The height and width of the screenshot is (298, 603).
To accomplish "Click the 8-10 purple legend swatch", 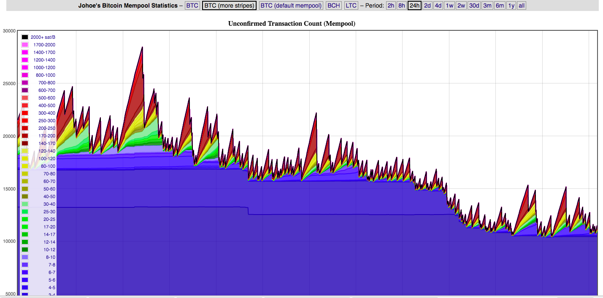I will (25, 258).
